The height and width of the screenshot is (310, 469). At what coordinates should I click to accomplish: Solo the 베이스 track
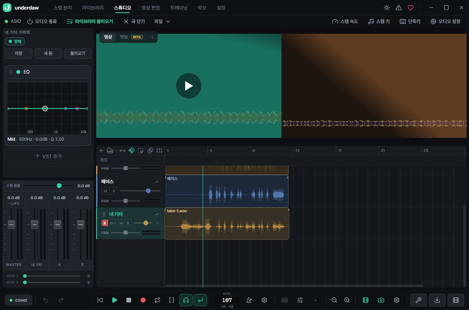click(x=114, y=191)
